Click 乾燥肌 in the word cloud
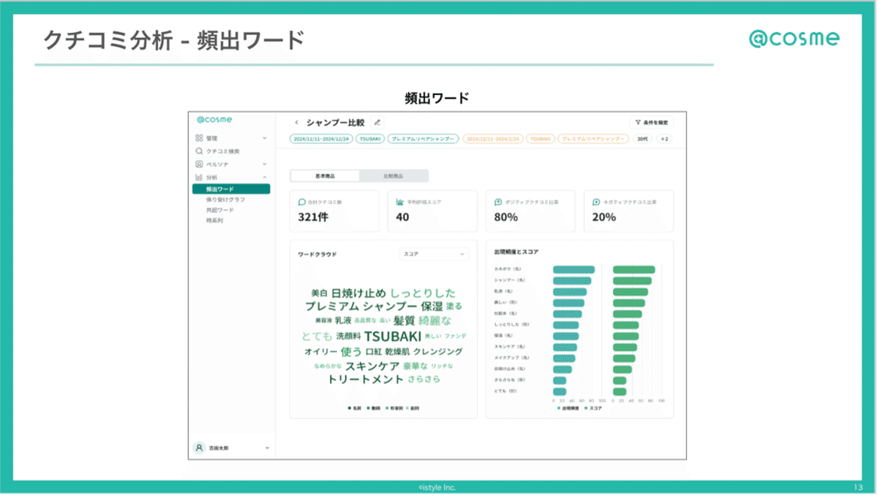 [x=397, y=352]
